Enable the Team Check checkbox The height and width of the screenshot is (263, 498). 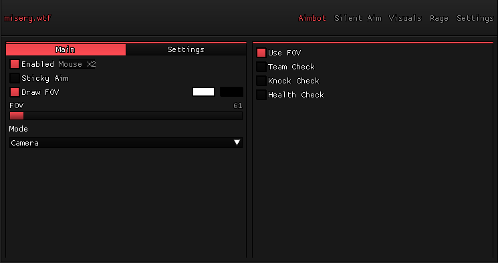[x=261, y=67]
